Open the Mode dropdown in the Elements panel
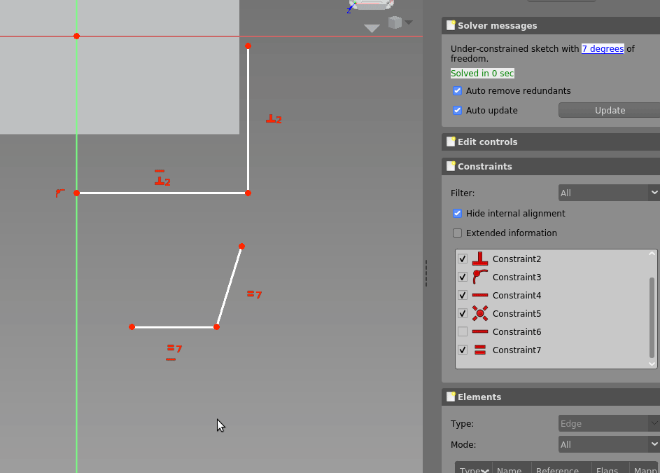 coord(608,444)
